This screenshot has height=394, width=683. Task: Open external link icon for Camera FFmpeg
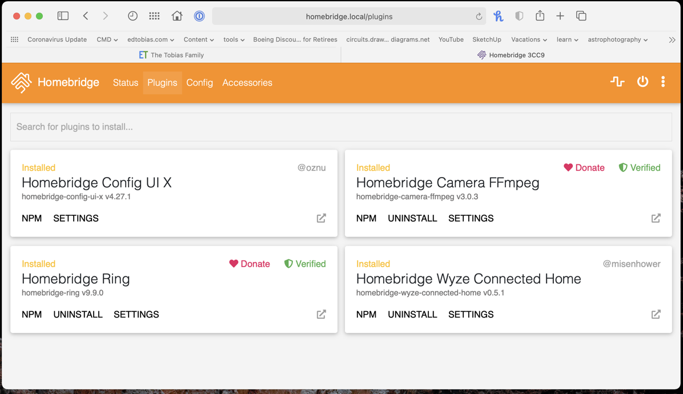tap(656, 218)
